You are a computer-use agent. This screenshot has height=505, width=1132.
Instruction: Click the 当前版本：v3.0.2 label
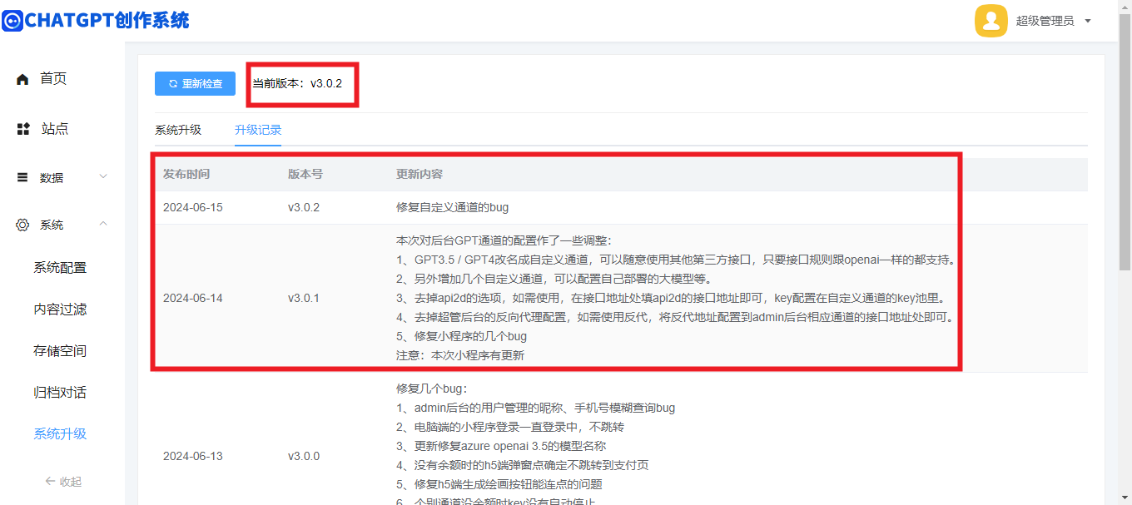tap(297, 83)
